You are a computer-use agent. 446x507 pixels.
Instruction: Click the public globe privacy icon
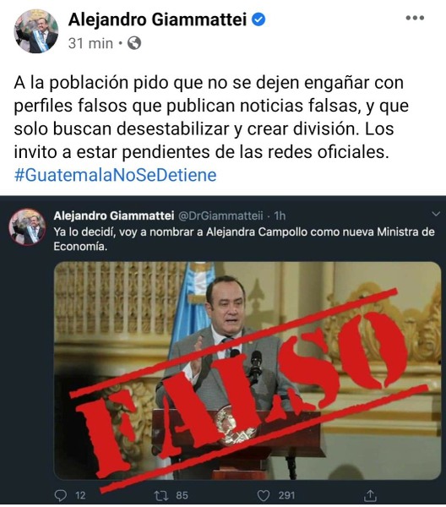[x=134, y=43]
